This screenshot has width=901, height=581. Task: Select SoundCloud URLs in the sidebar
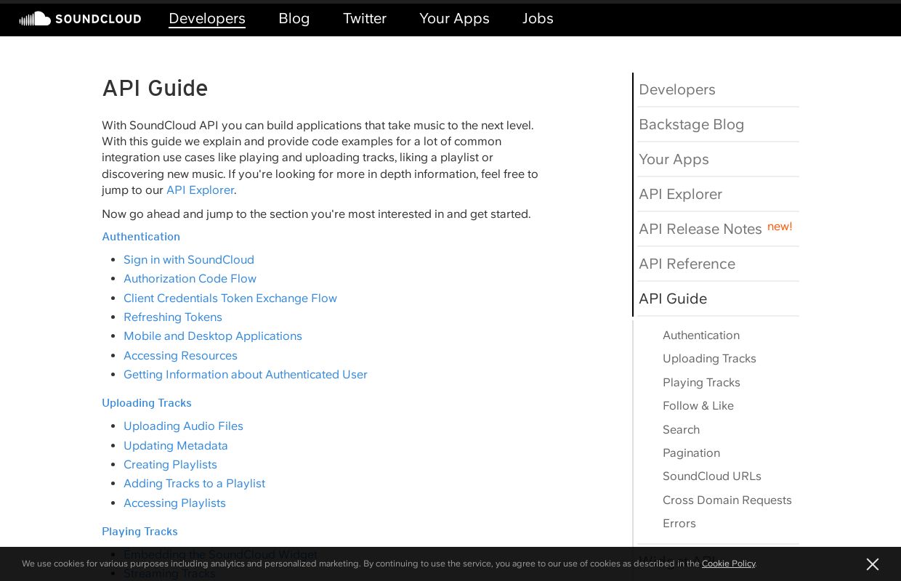coord(712,476)
